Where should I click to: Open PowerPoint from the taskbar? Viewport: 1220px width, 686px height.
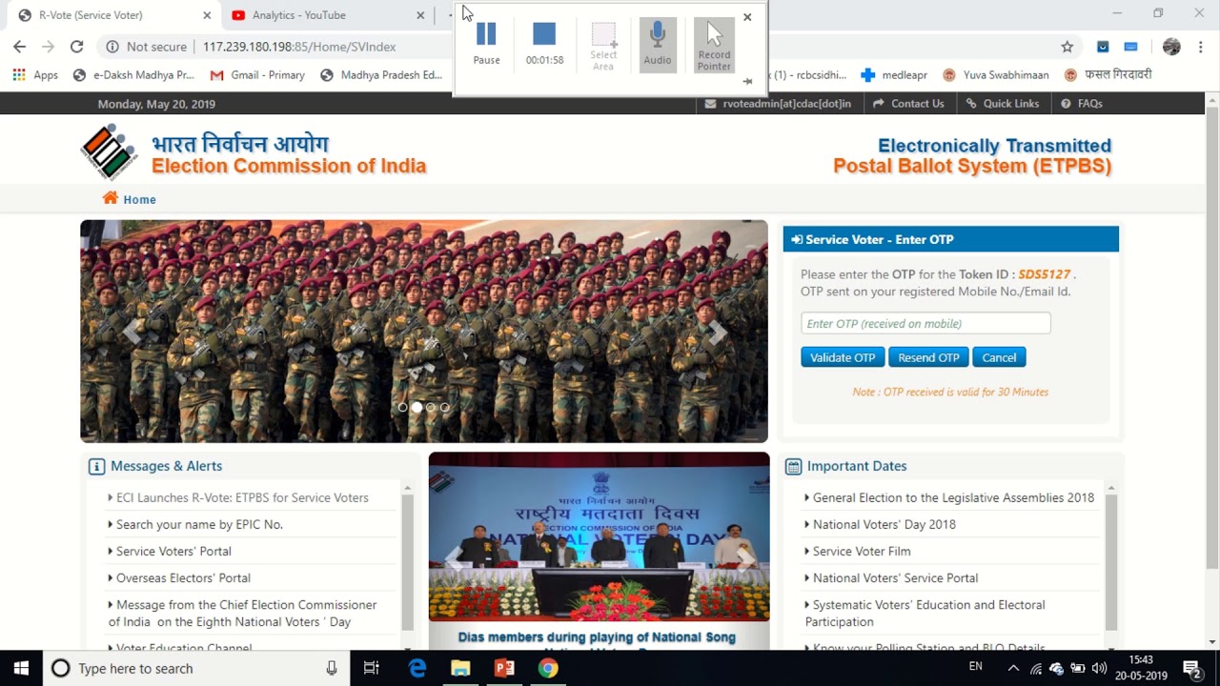click(x=504, y=668)
